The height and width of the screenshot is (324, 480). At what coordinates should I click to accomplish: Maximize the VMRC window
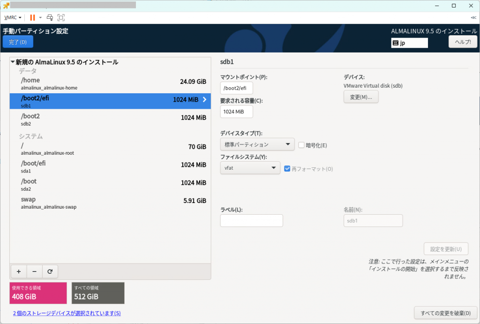[x=454, y=6]
